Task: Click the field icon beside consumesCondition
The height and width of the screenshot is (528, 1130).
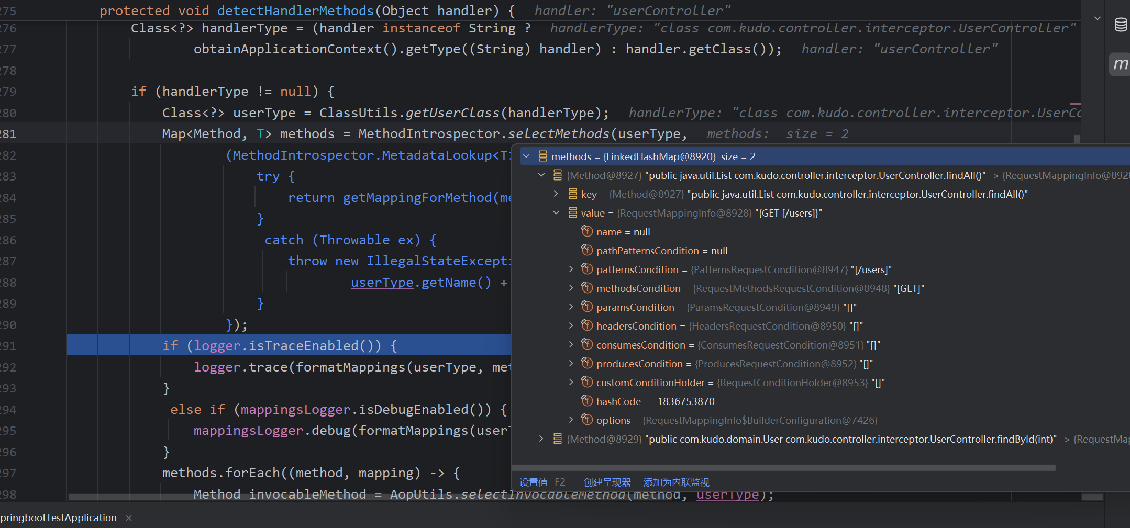Action: (587, 344)
